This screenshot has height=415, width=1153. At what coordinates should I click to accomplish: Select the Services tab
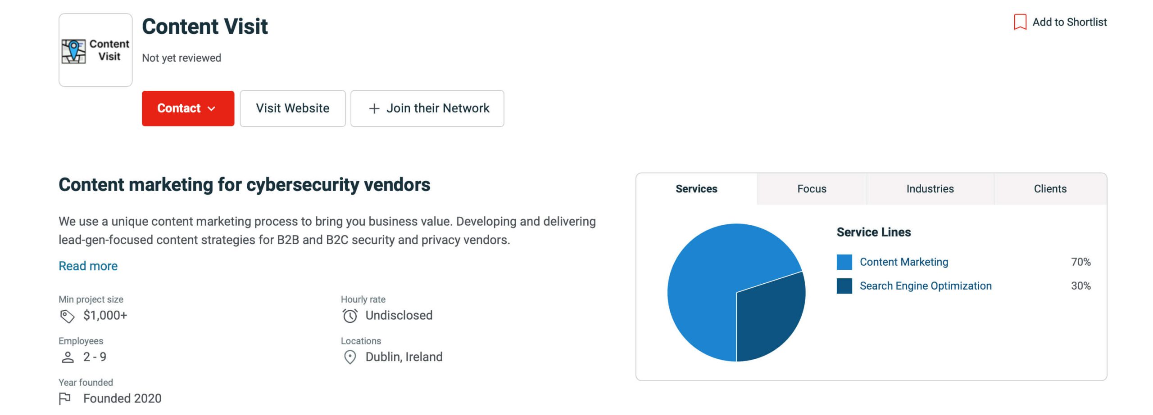[x=696, y=189]
